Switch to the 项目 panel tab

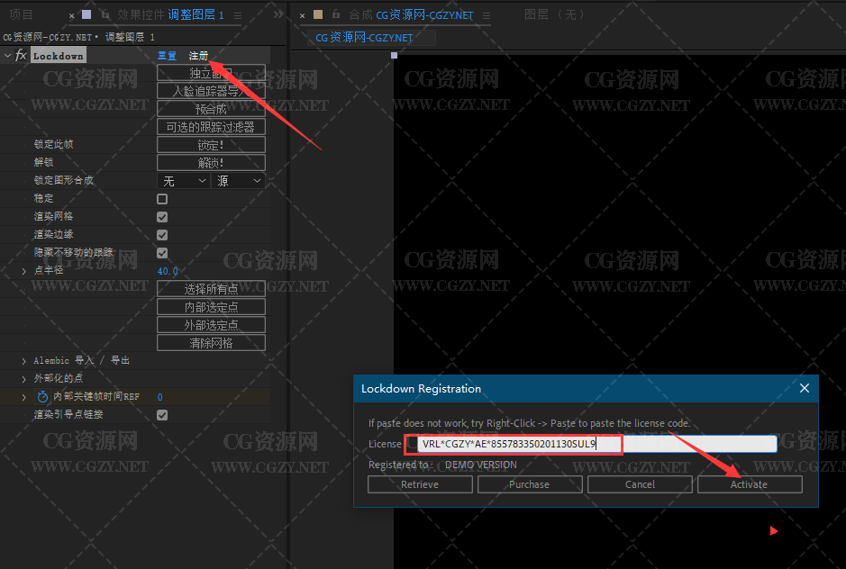[x=21, y=14]
